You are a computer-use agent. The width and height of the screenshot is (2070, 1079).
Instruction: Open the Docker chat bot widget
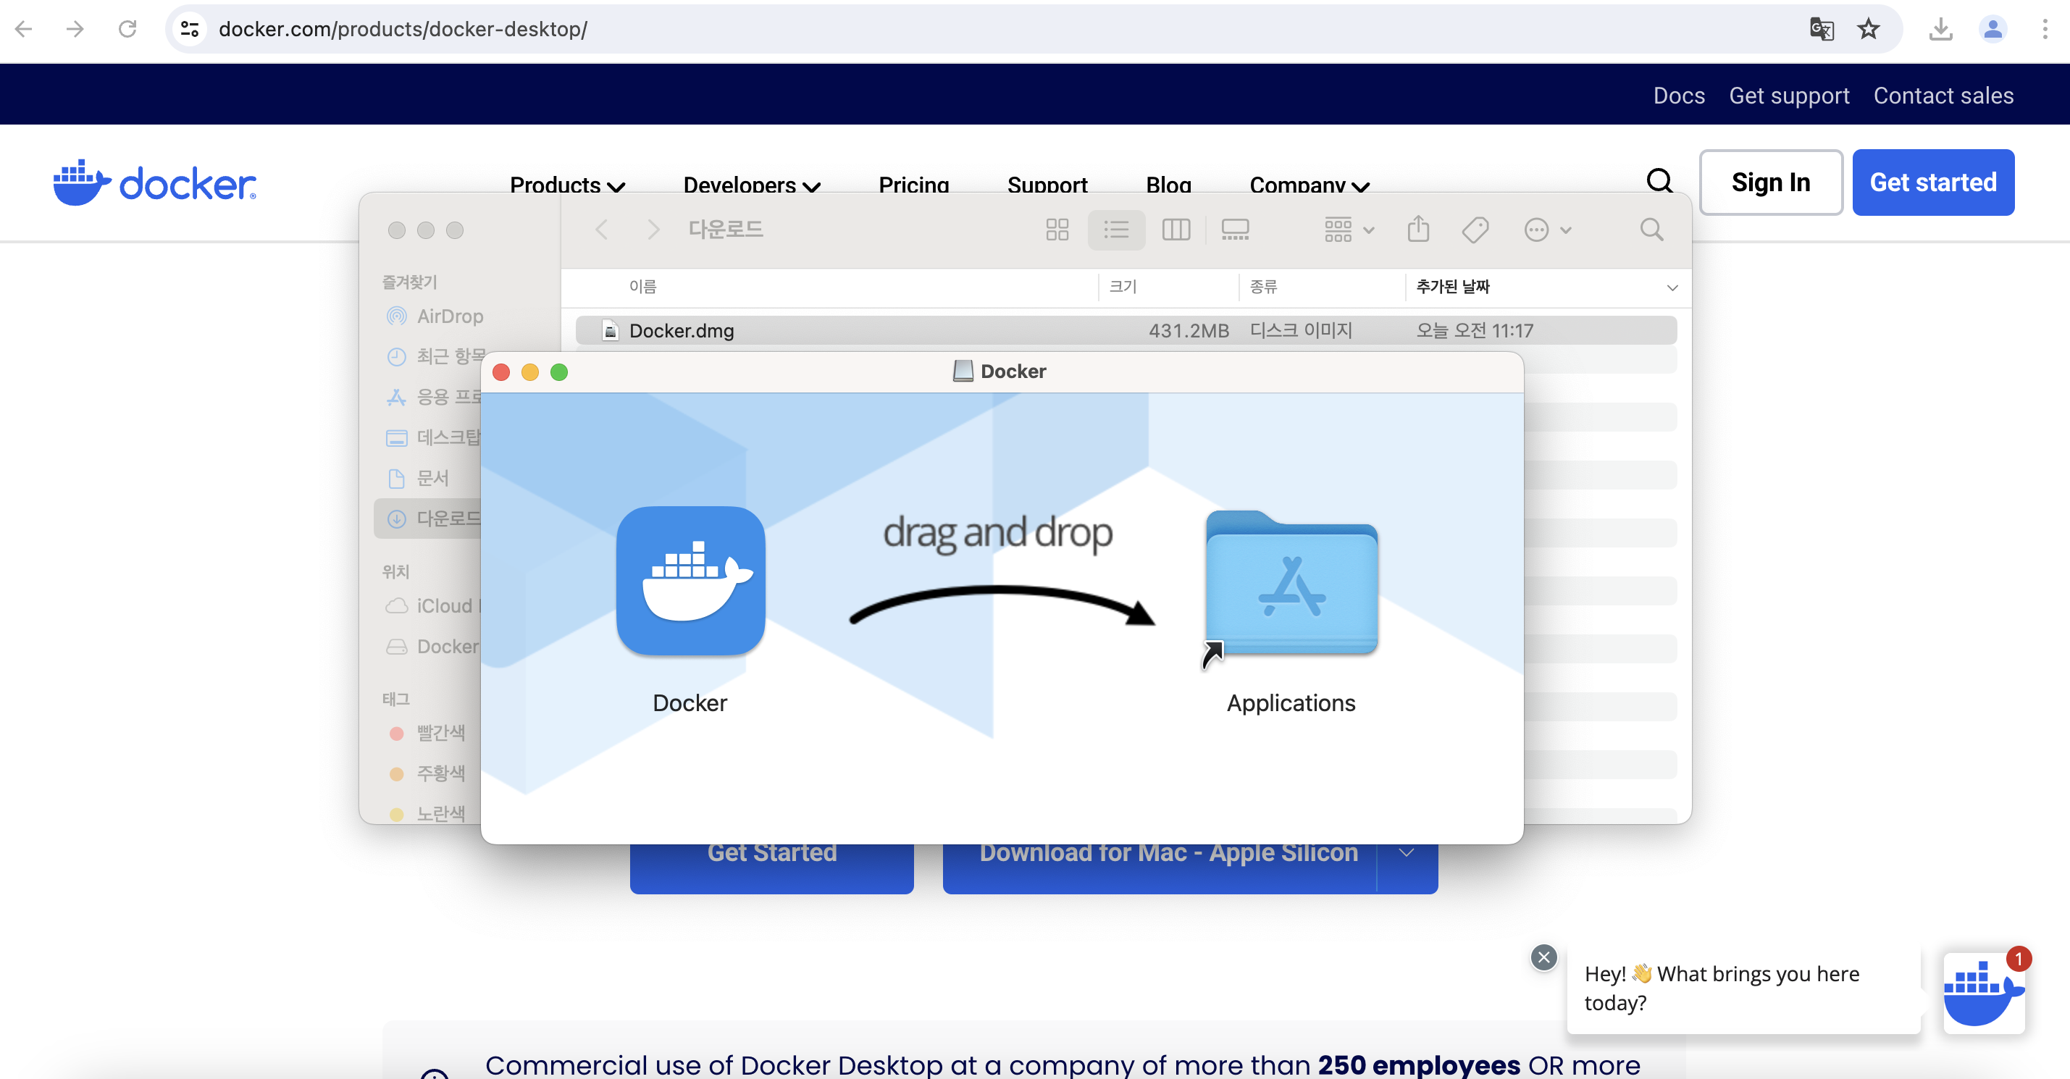tap(1982, 992)
